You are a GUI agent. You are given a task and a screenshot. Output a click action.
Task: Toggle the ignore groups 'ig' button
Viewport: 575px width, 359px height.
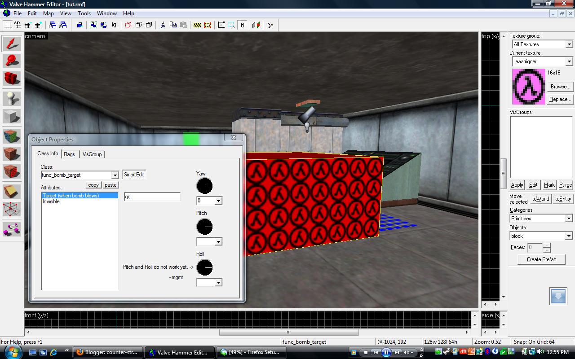(x=114, y=25)
